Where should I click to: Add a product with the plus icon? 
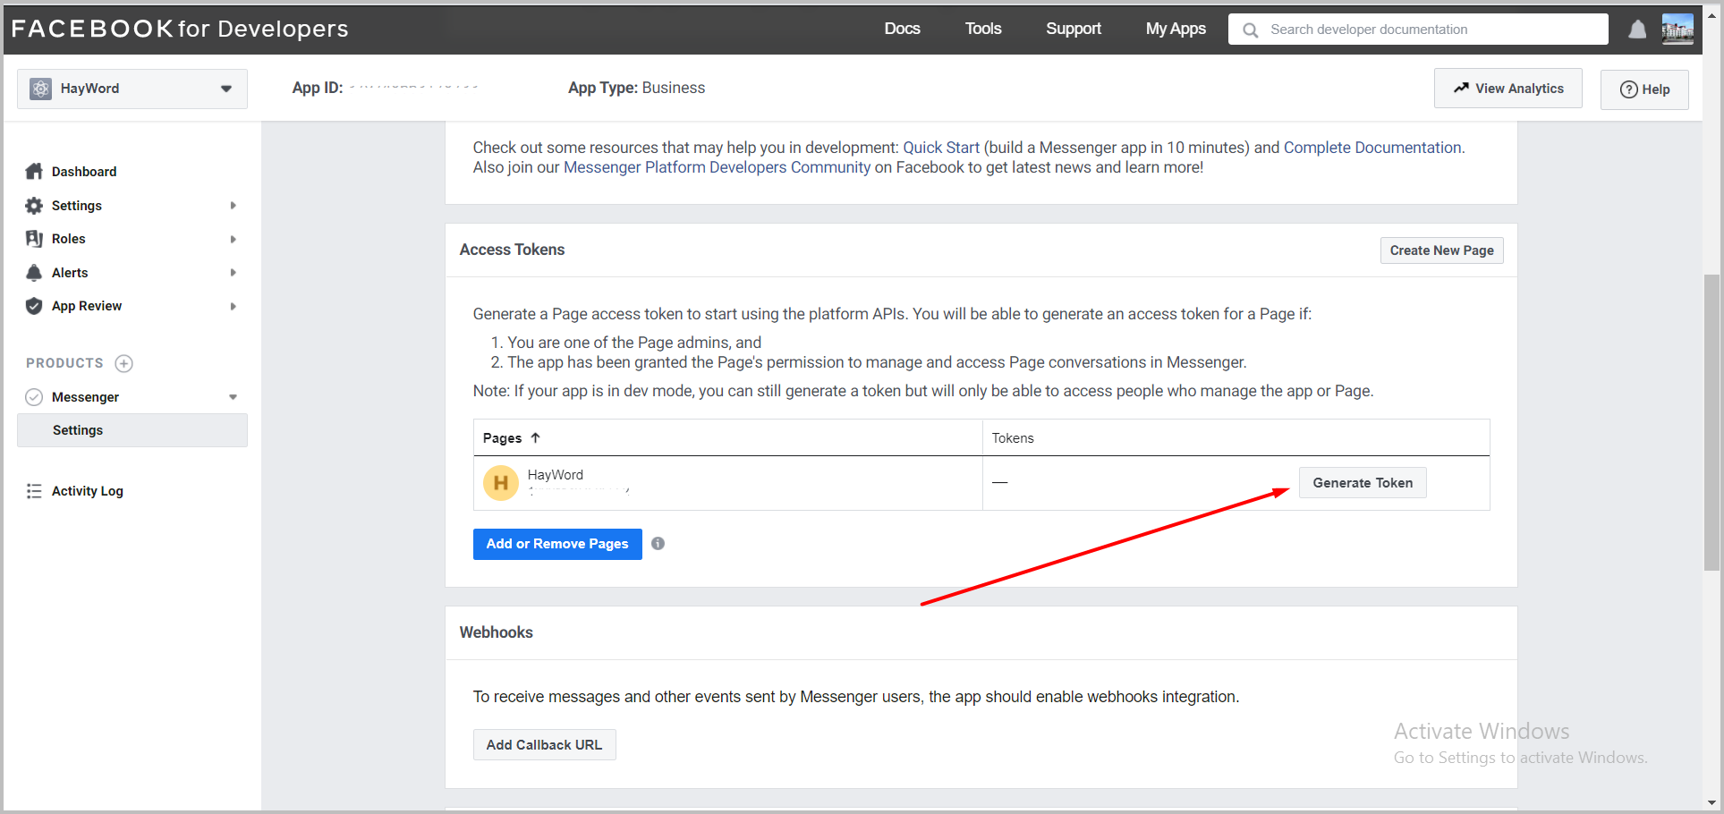tap(124, 363)
